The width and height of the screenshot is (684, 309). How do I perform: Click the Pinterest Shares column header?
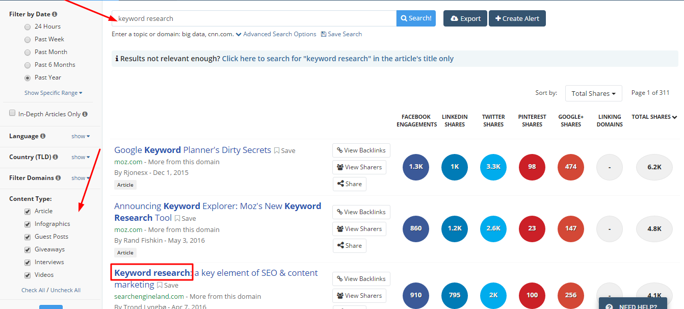(532, 120)
